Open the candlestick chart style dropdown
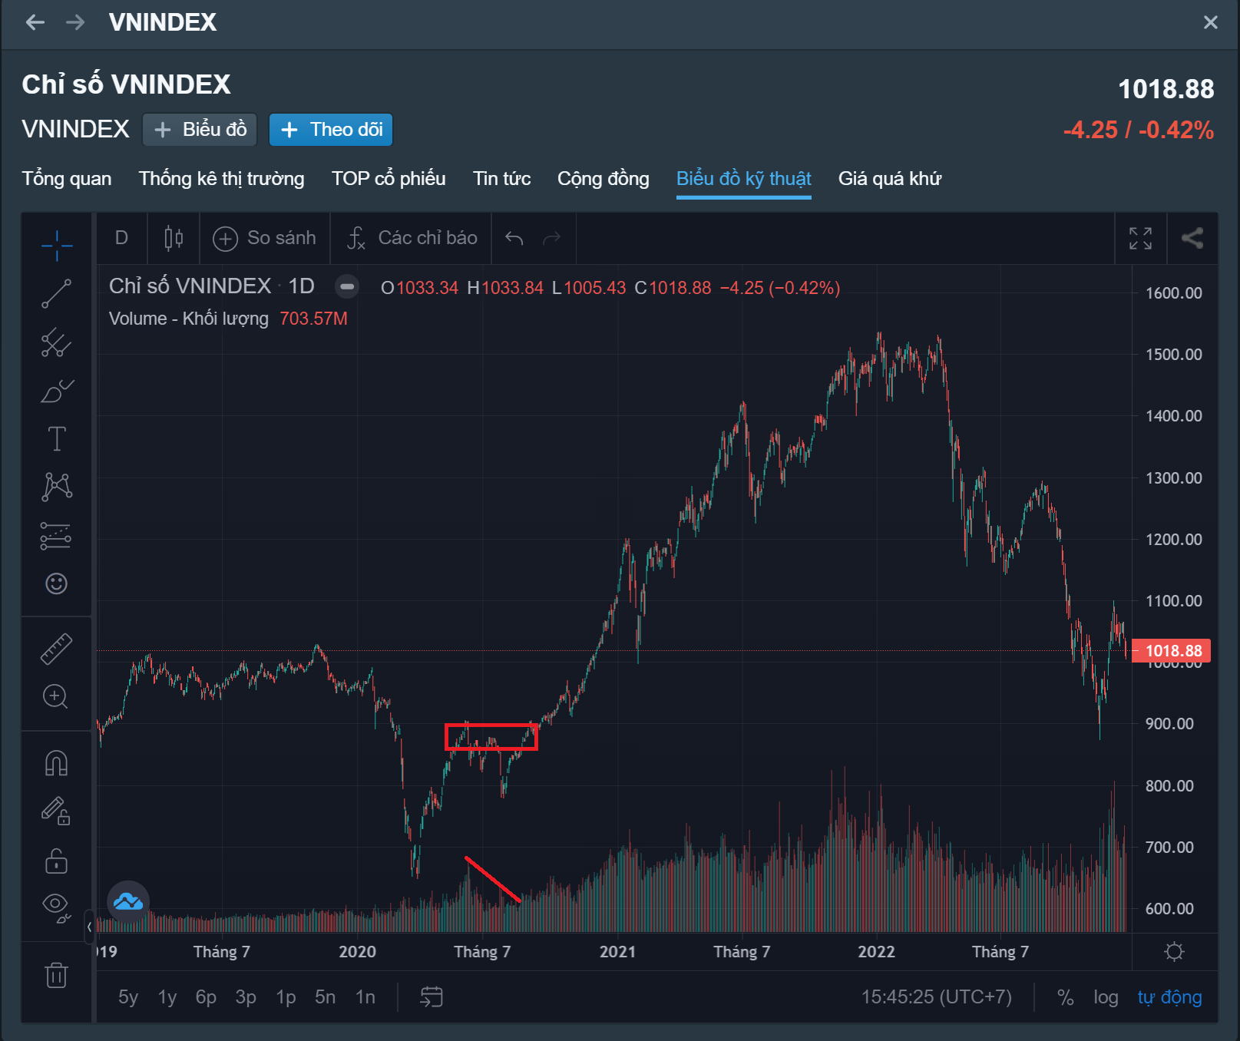The image size is (1240, 1041). 174,238
